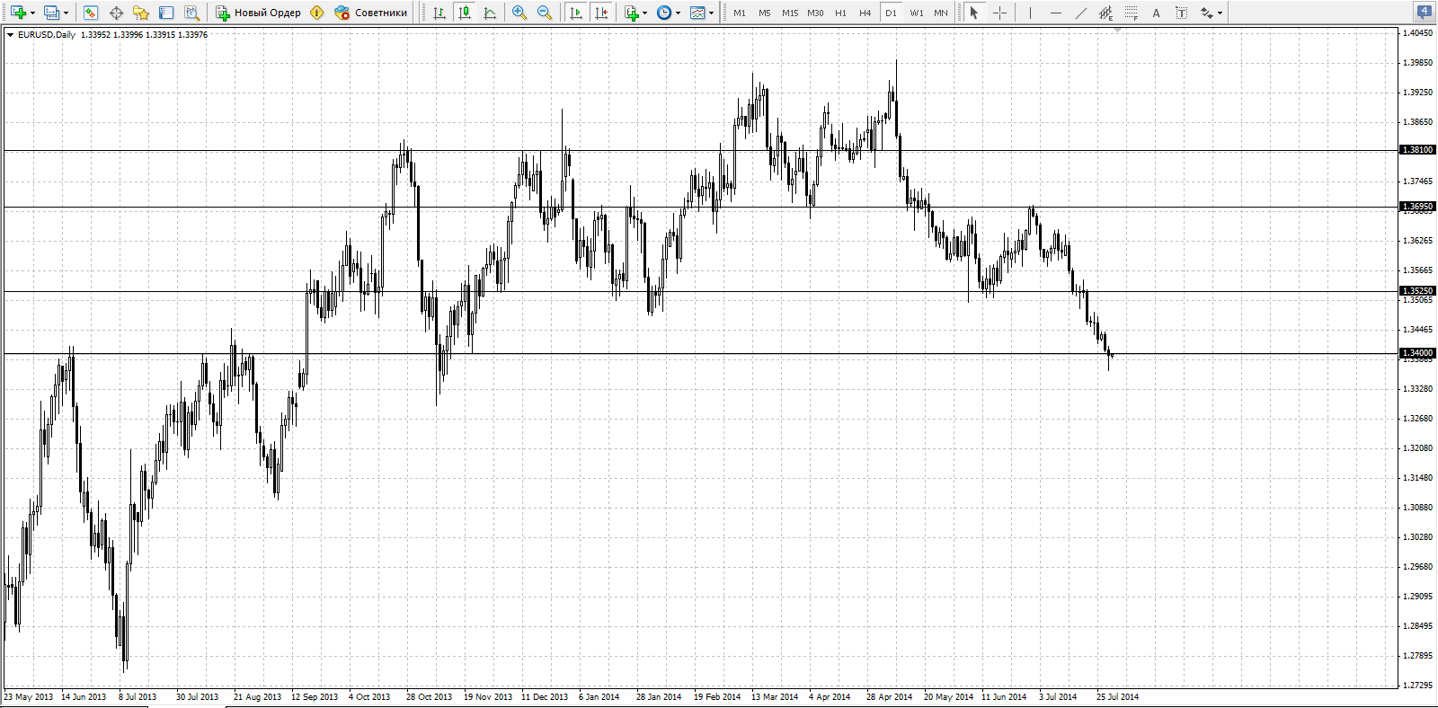The height and width of the screenshot is (708, 1438).
Task: Select the Vertical Line tool
Action: pyautogui.click(x=1030, y=13)
